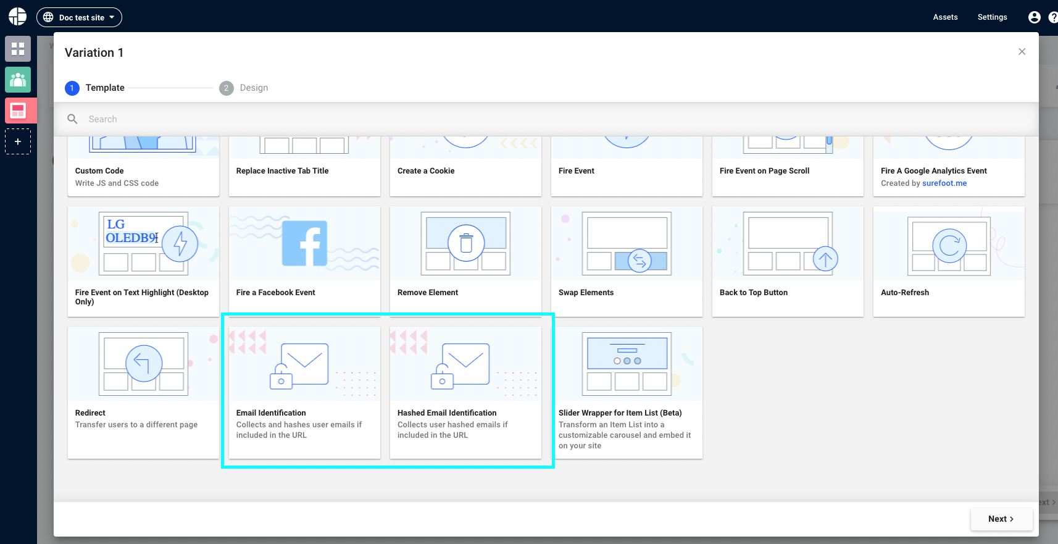The image size is (1058, 544).
Task: Select the Replace Inactive Tab Title template
Action: (304, 166)
